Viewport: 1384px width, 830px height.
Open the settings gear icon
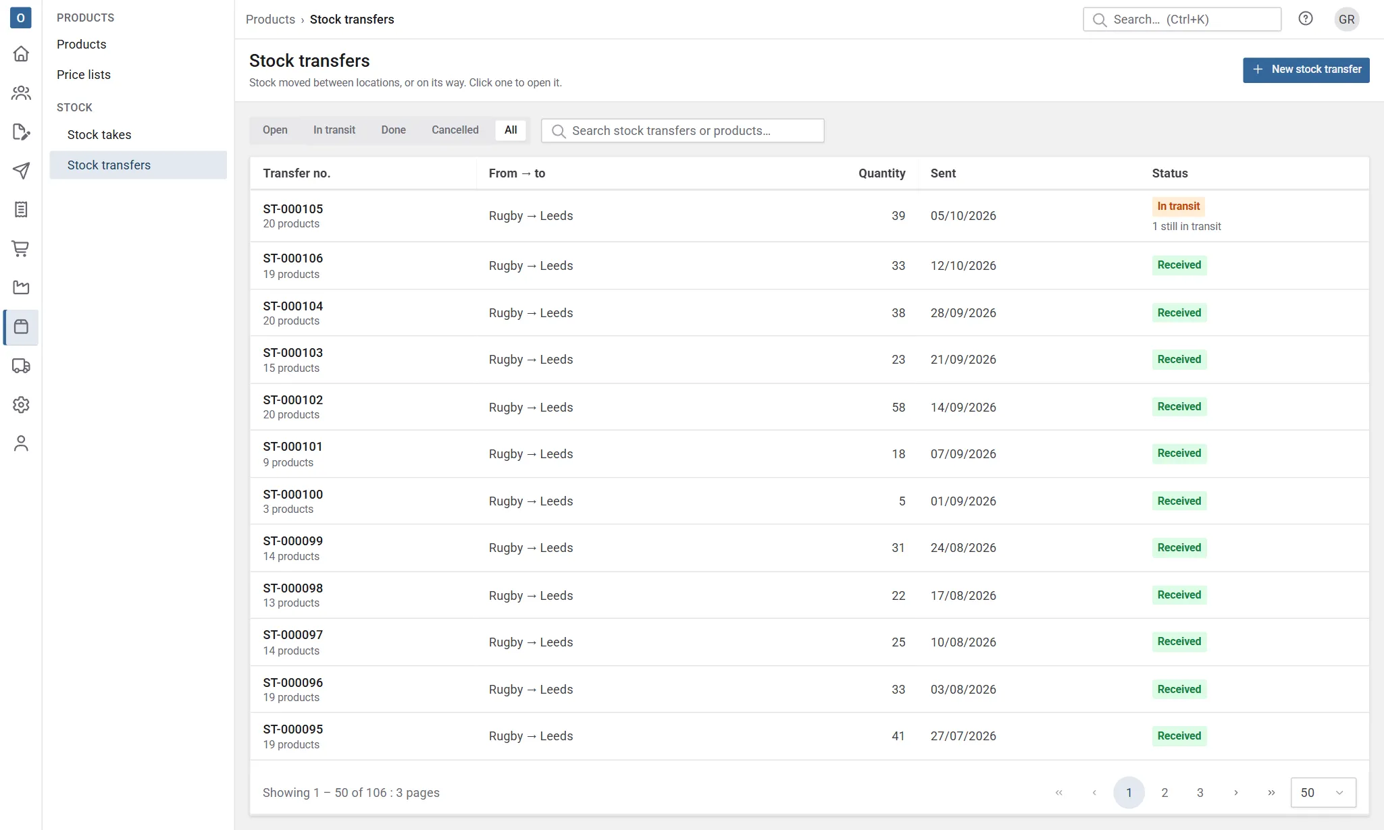[x=21, y=405]
